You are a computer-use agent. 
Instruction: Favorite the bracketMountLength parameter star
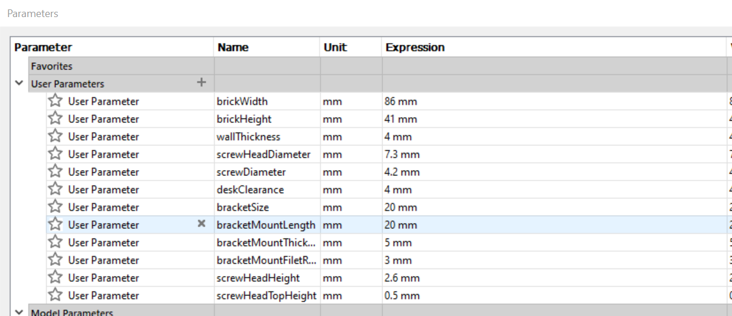pos(55,224)
